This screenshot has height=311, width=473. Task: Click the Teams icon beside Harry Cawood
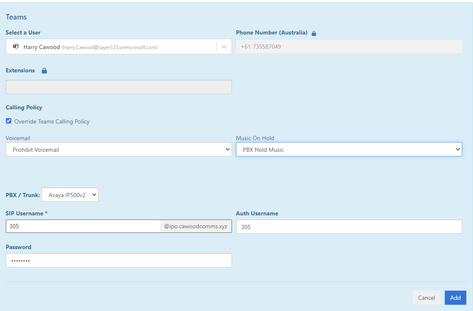16,47
